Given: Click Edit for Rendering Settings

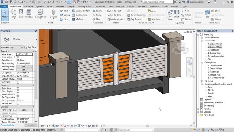Looking at the screenshot, I should pyautogui.click(x=24, y=110).
